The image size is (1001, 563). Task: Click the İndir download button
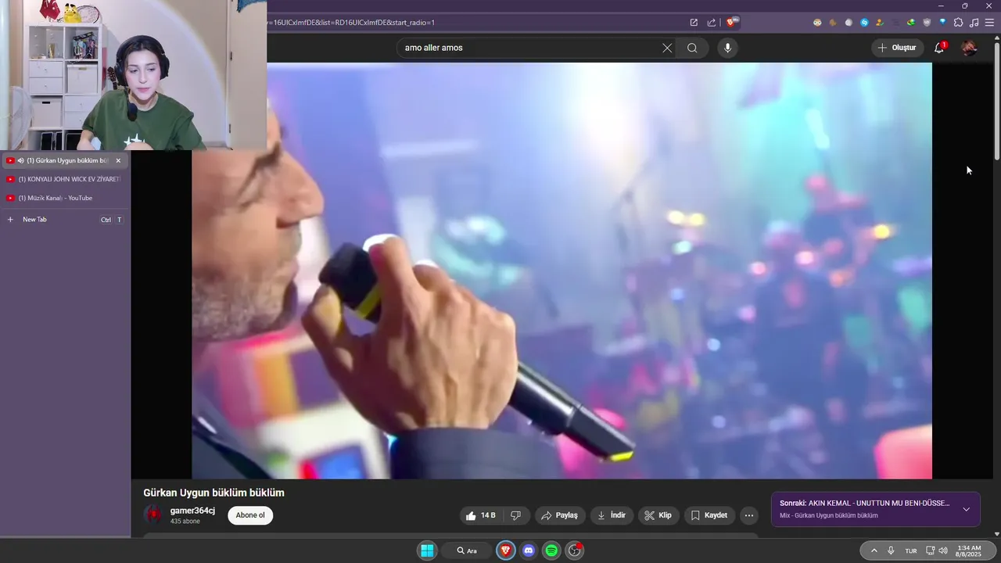coord(612,515)
